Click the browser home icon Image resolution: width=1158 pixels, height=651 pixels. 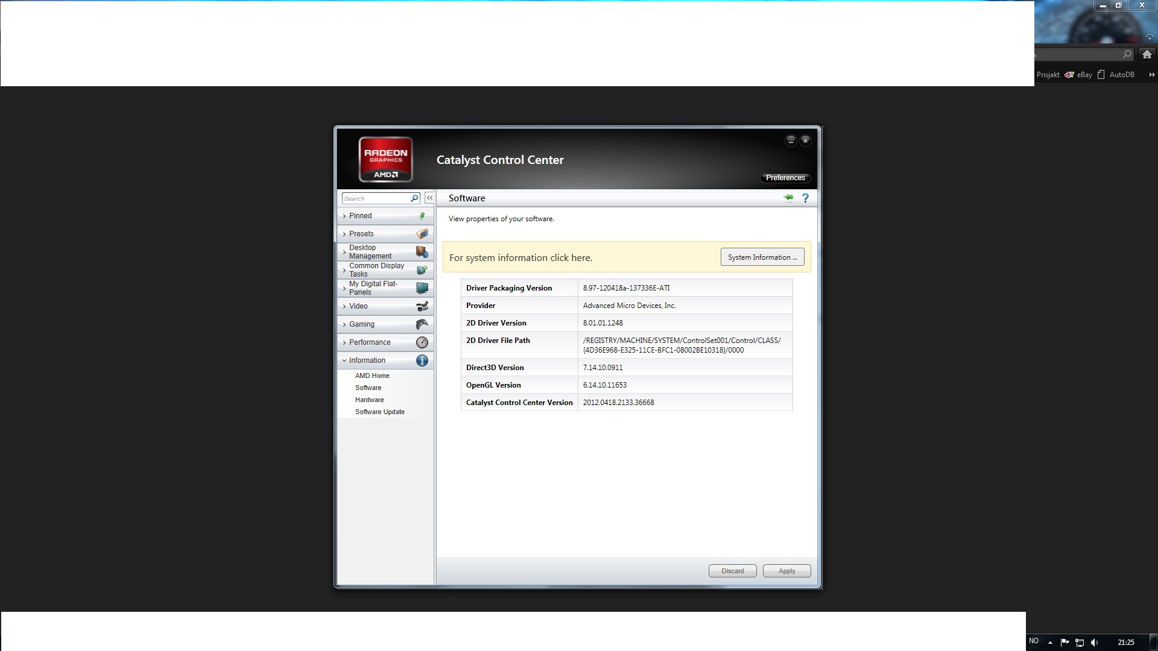1147,54
